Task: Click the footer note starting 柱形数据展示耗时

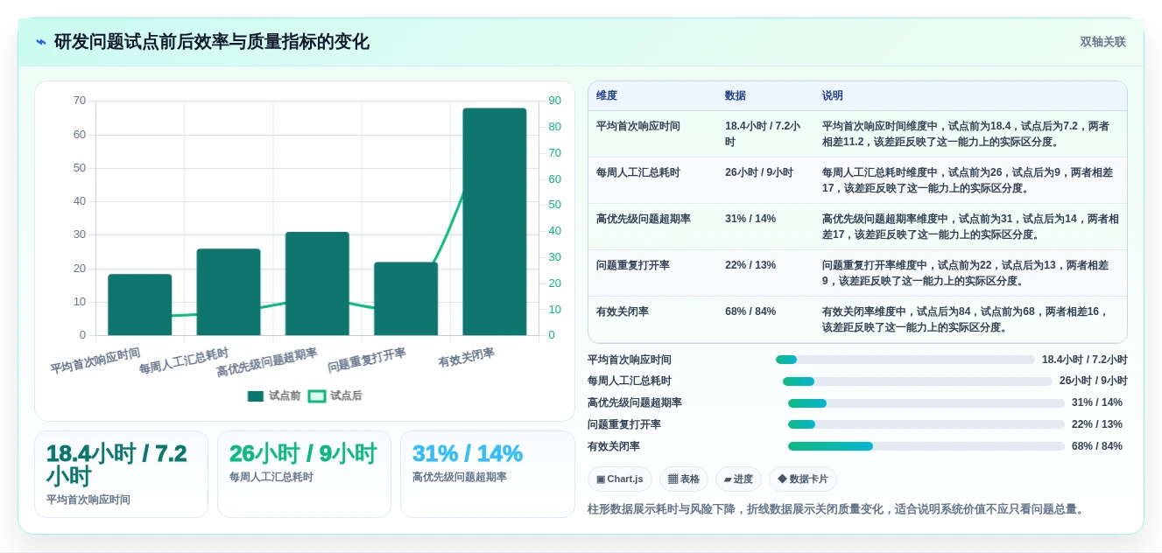Action: coord(836,509)
